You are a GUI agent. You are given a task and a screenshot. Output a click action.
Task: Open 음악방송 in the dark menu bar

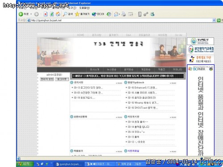(128, 69)
